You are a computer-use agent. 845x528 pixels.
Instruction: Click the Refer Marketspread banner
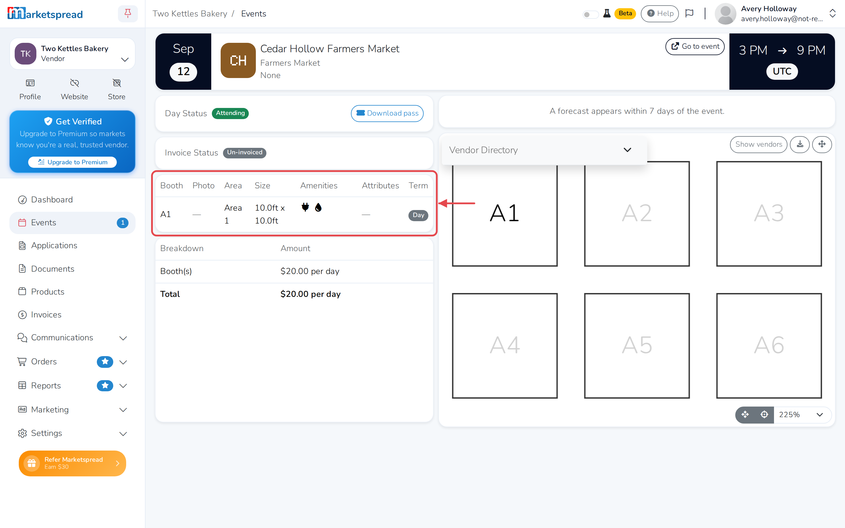coord(72,463)
